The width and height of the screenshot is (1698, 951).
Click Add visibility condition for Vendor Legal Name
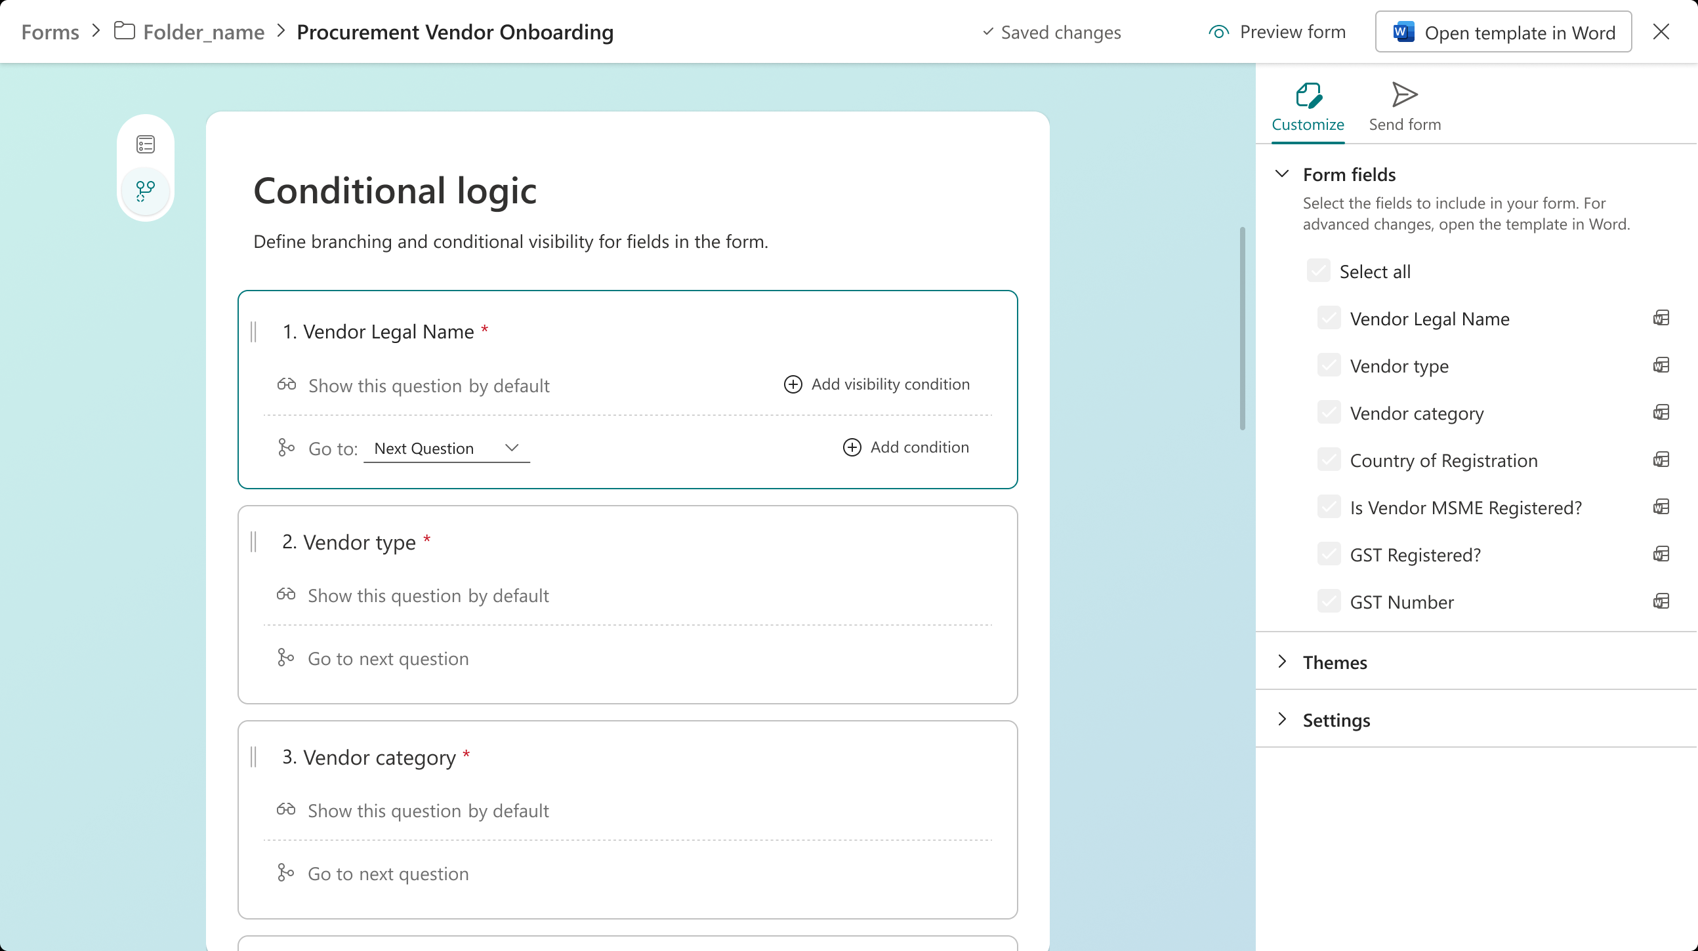877,385
